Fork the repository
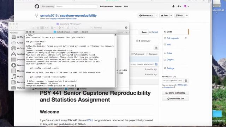Screen dimensions: 226x127 (179, 16)
